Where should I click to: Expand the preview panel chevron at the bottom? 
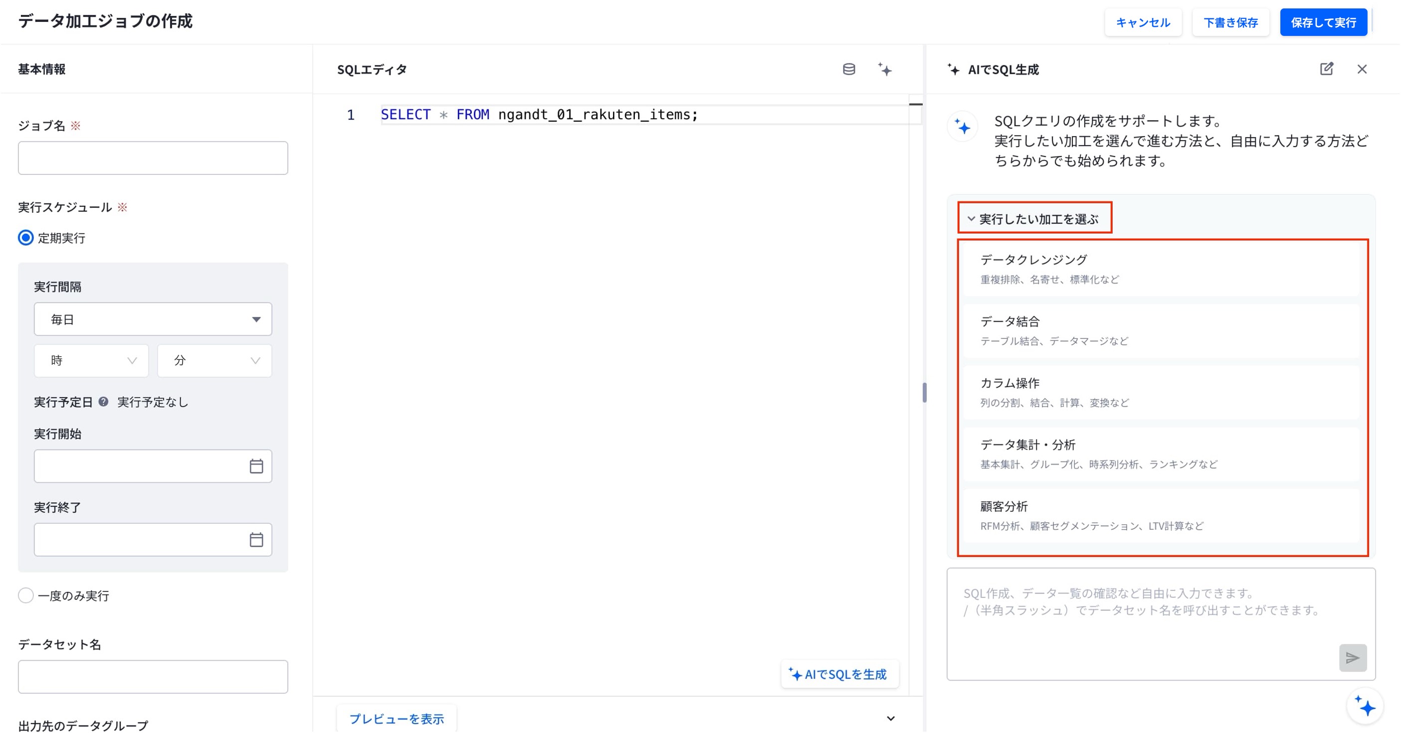pos(890,718)
